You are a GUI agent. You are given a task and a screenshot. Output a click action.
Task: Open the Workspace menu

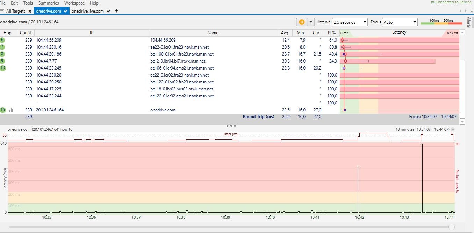pos(74,3)
